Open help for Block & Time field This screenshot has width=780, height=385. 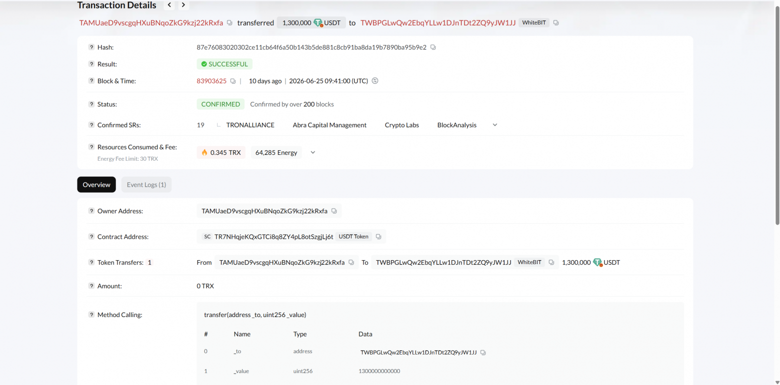coord(91,80)
